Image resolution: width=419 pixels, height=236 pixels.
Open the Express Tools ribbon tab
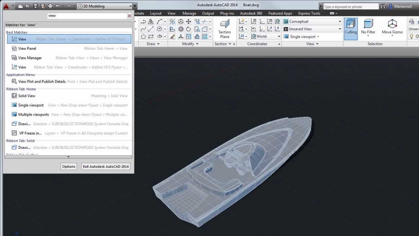point(309,13)
